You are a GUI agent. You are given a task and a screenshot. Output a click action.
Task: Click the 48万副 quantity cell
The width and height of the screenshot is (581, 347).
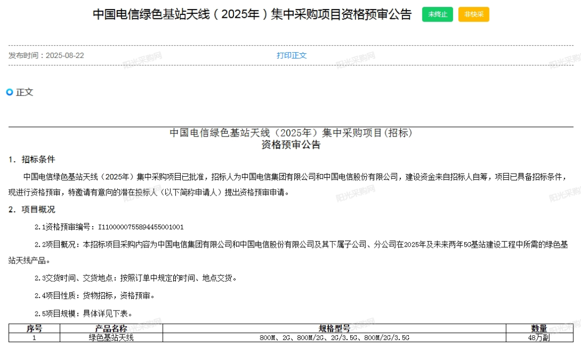[540, 338]
